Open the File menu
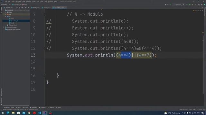Screen dimensions: 206x115 pos(6,2)
